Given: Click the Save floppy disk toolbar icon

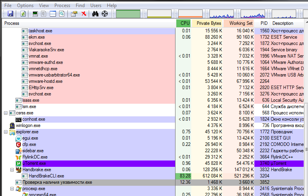Looking at the screenshot, I should tap(10, 14).
